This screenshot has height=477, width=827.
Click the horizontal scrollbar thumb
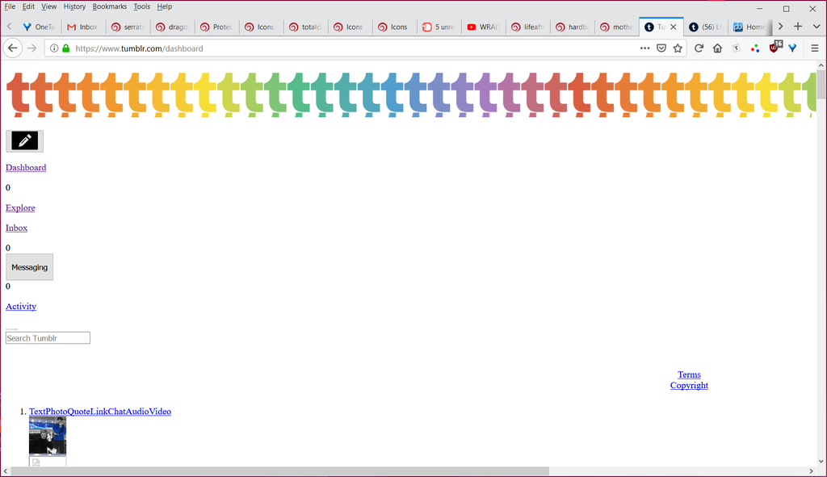click(279, 471)
